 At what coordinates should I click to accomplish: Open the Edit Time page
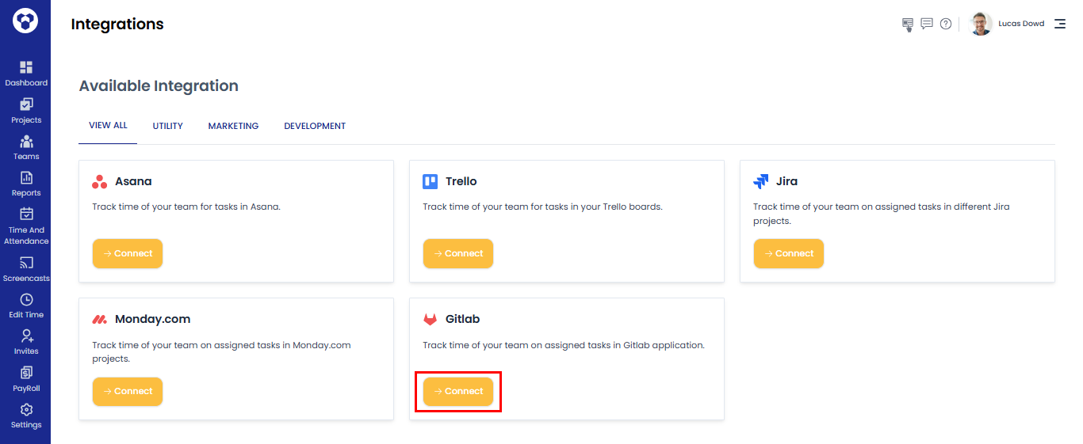pyautogui.click(x=25, y=305)
